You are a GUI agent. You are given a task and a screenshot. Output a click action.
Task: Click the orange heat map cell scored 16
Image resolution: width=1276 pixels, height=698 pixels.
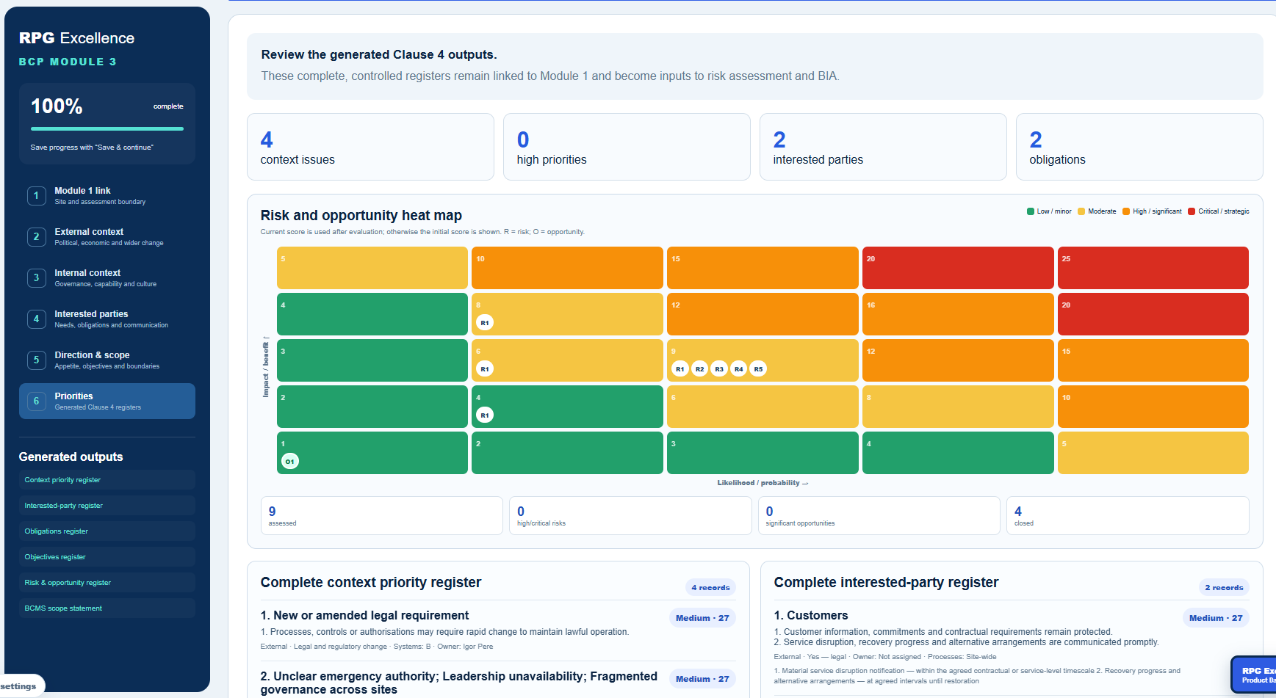(958, 313)
